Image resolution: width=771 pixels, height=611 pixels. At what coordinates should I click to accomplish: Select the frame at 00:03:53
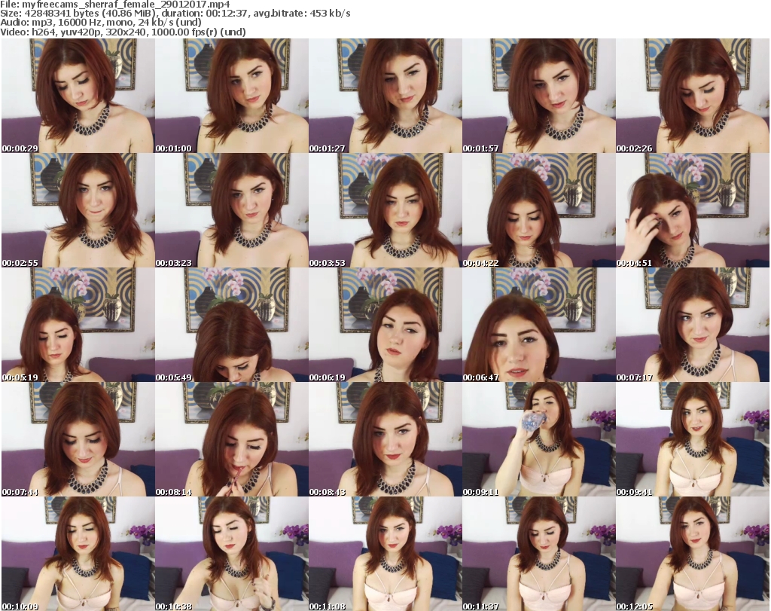coord(385,211)
